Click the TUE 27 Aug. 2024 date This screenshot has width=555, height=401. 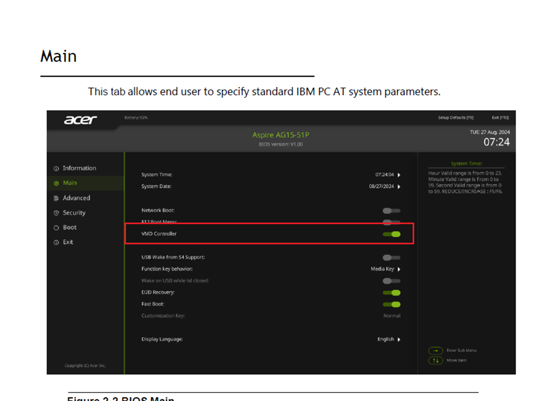pyautogui.click(x=490, y=132)
